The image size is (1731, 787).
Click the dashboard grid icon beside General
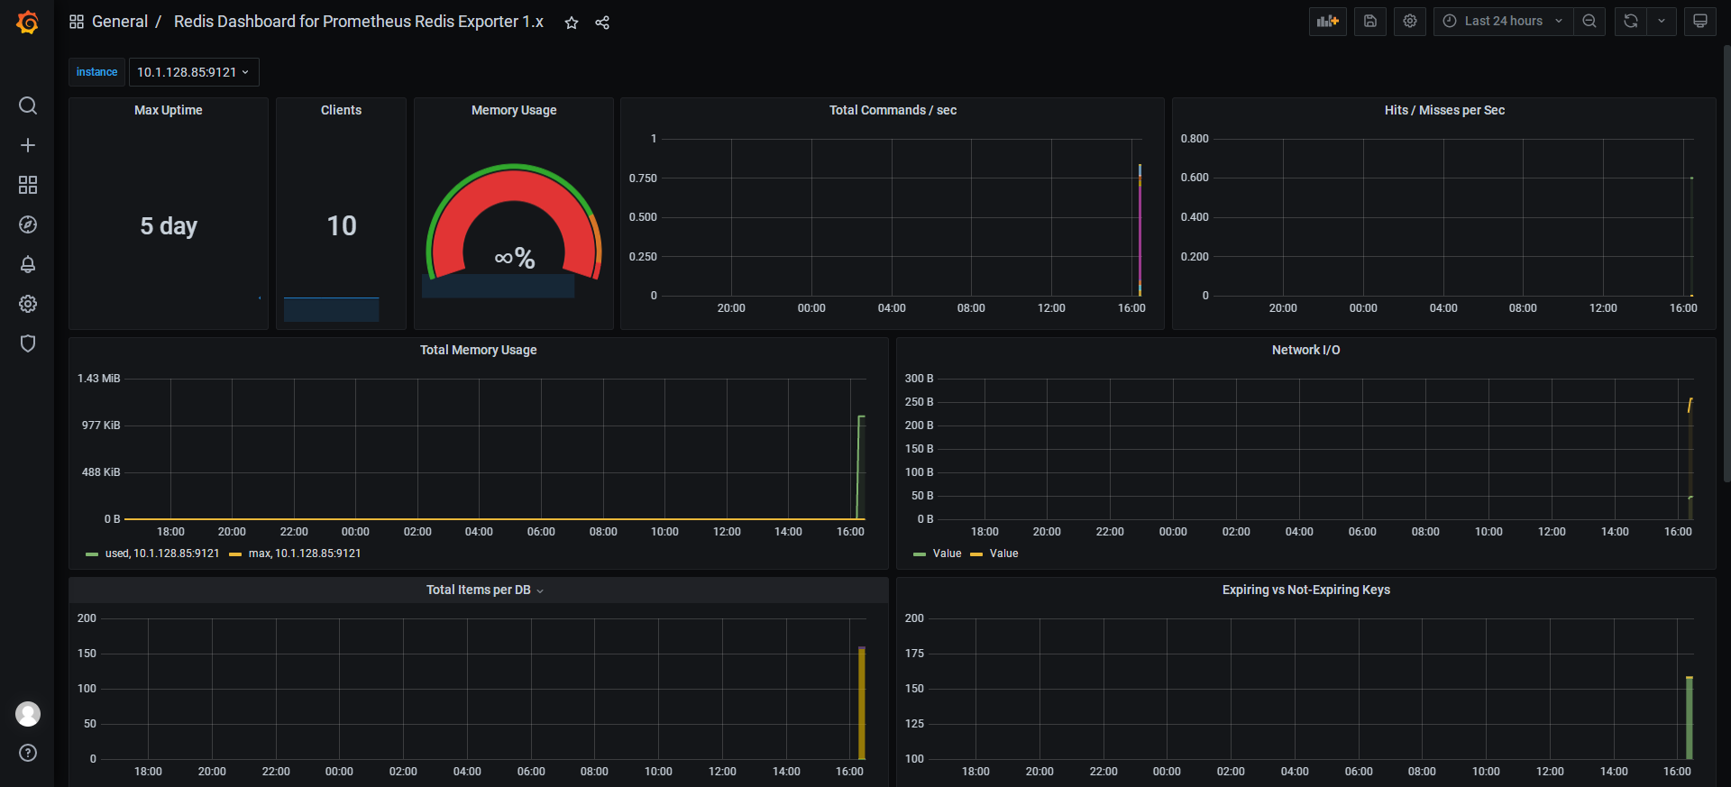(x=77, y=22)
